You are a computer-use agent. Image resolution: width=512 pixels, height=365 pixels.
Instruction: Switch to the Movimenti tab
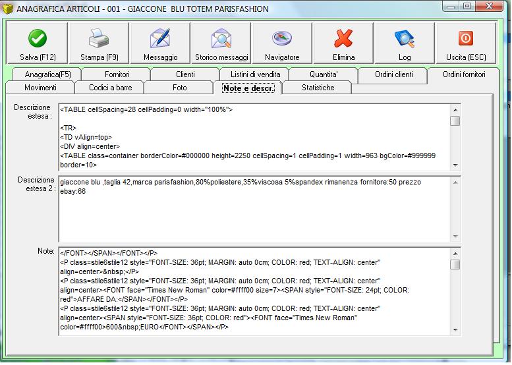click(x=40, y=88)
